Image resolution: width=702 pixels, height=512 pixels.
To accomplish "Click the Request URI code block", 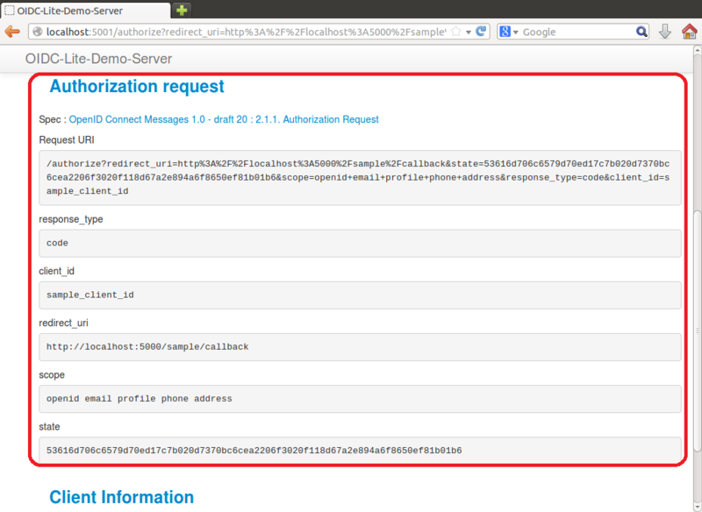I will 360,178.
